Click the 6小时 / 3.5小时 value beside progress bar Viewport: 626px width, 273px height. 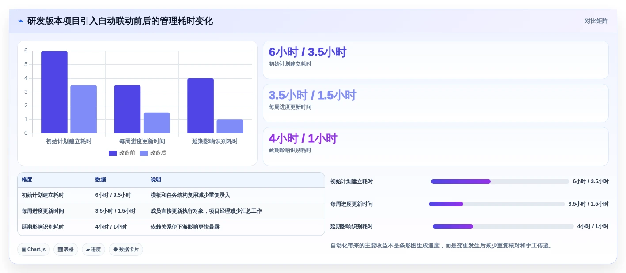pyautogui.click(x=591, y=181)
